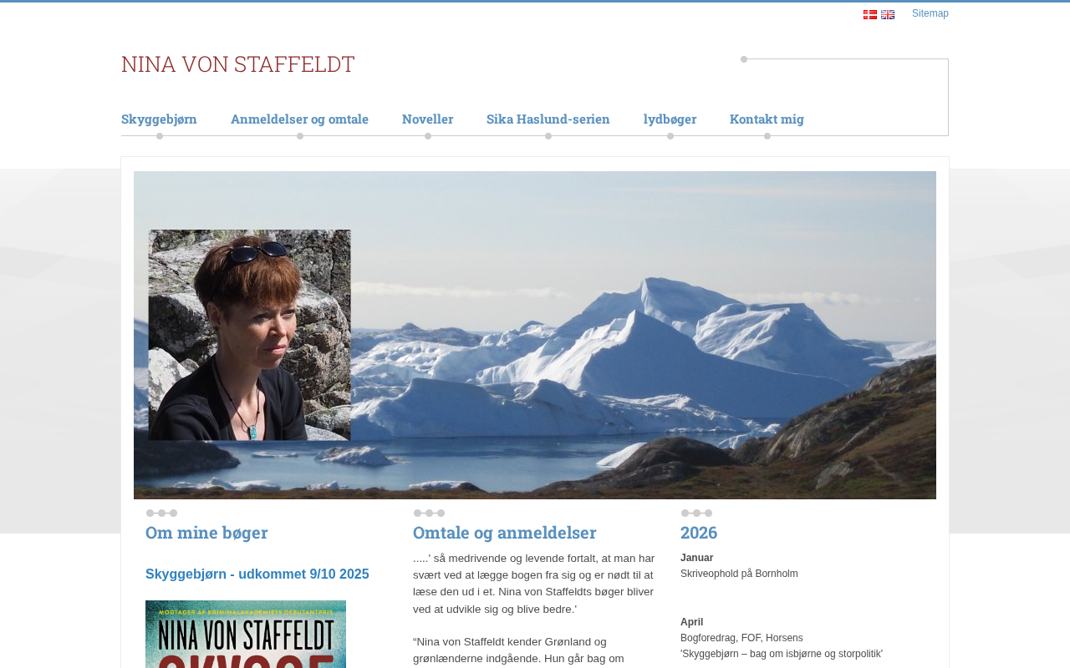Screen dimensions: 1070x668
Task: Go to the Noveller page
Action: click(427, 119)
